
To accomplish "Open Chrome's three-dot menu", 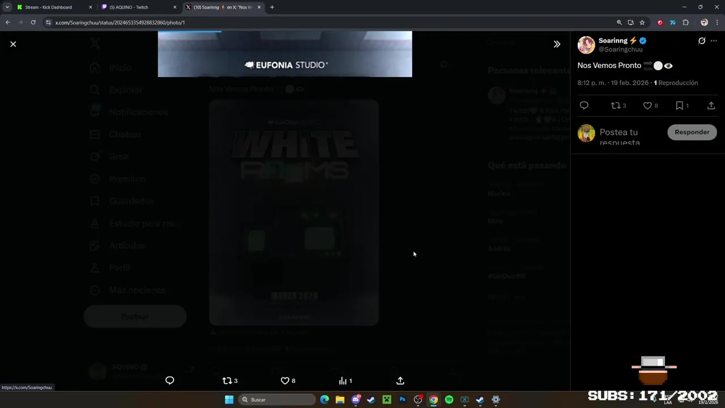I will pos(717,23).
